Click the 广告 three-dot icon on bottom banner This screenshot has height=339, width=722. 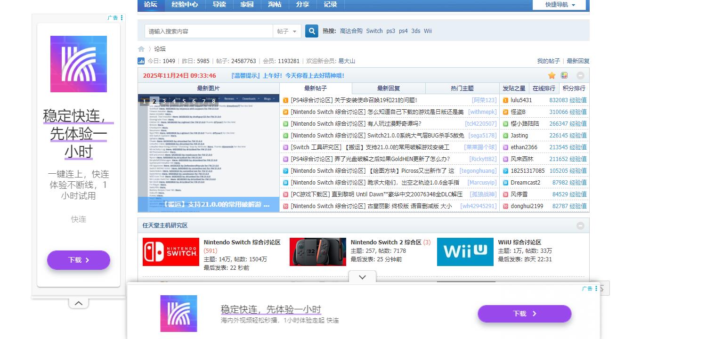(x=596, y=288)
